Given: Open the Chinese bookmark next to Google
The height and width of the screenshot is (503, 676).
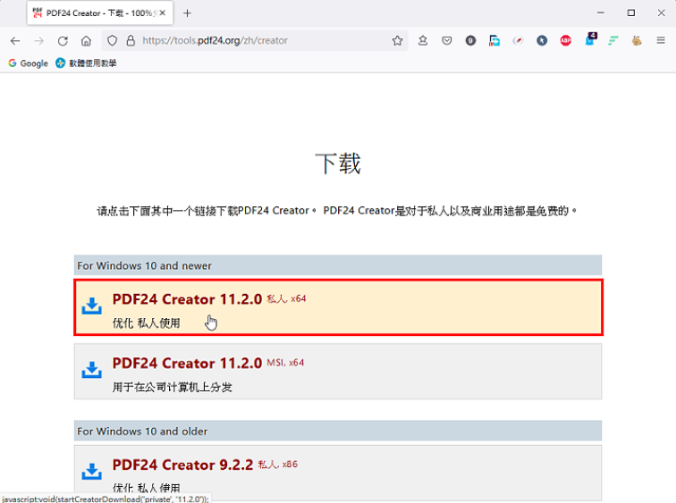Looking at the screenshot, I should coord(86,63).
